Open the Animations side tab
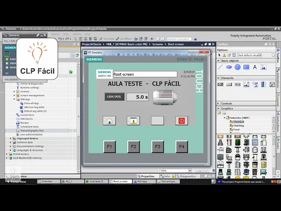This screenshot has width=281, height=211. click(x=278, y=77)
